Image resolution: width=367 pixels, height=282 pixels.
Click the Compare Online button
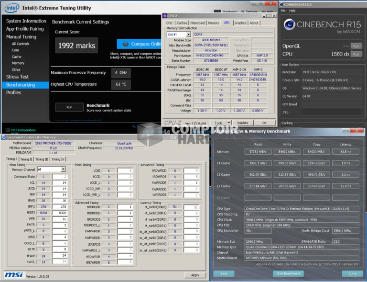pyautogui.click(x=139, y=44)
